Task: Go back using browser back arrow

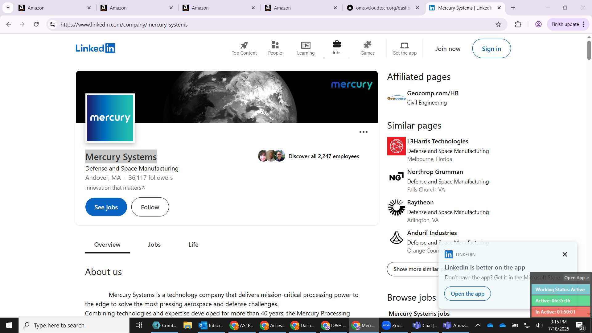Action: click(9, 24)
